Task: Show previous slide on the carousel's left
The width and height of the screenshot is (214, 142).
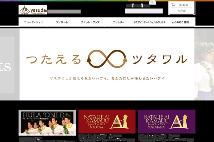Action: point(10,65)
